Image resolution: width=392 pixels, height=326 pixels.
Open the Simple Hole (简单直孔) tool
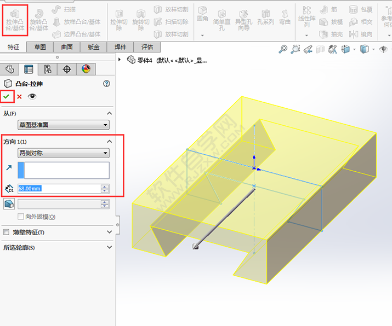point(221,20)
